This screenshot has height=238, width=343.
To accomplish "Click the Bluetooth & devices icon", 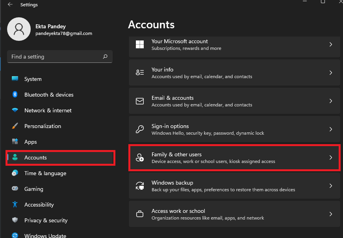I will coord(15,95).
